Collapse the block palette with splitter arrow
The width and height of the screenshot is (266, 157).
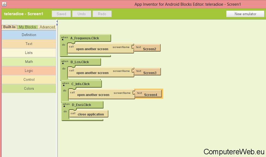57,21
